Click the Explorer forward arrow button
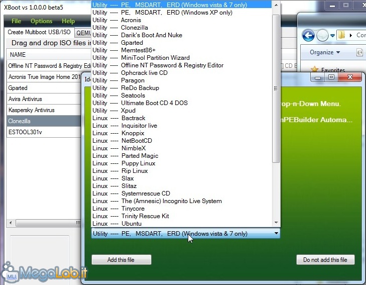 click(x=322, y=36)
